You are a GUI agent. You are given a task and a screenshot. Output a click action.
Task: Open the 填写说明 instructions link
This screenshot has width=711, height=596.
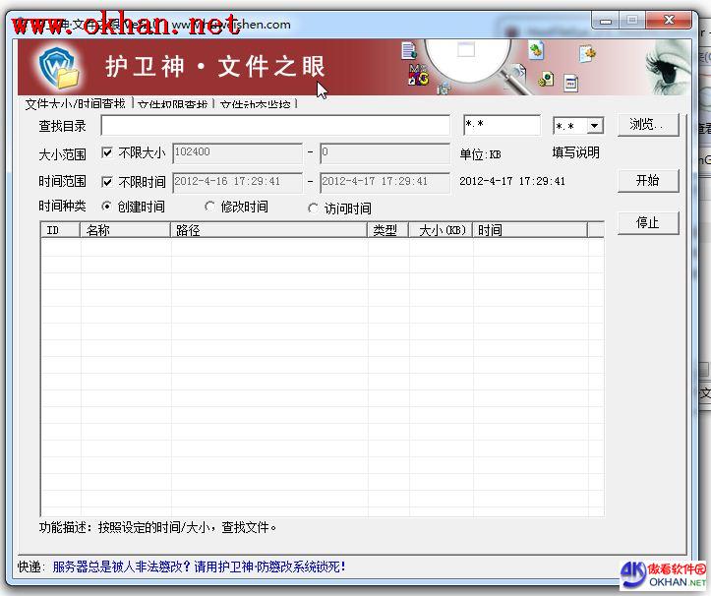(575, 152)
